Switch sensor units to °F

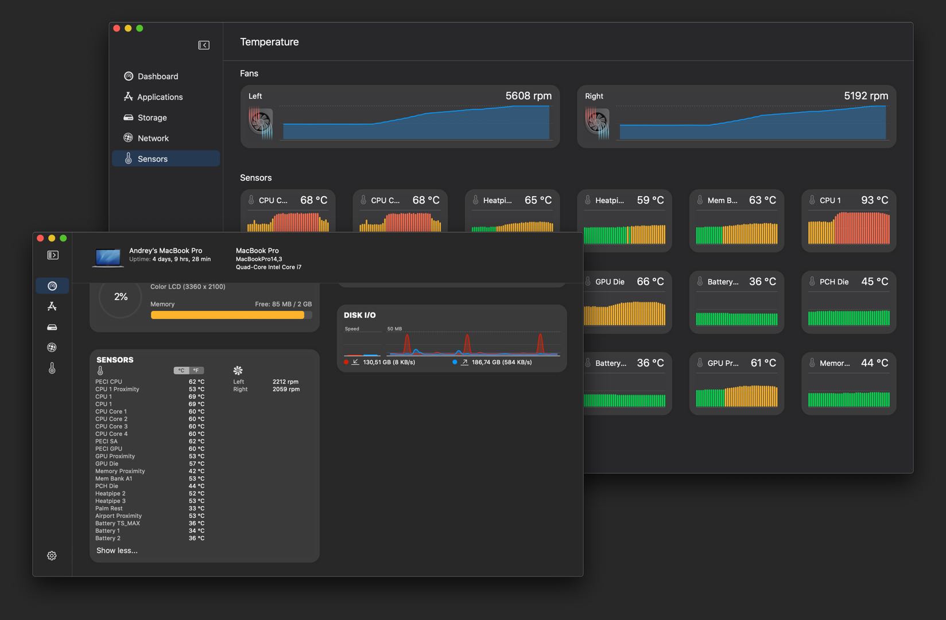click(x=196, y=371)
